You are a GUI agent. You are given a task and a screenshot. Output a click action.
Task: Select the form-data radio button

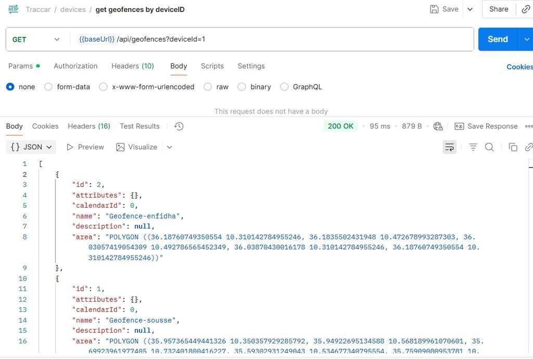[48, 87]
